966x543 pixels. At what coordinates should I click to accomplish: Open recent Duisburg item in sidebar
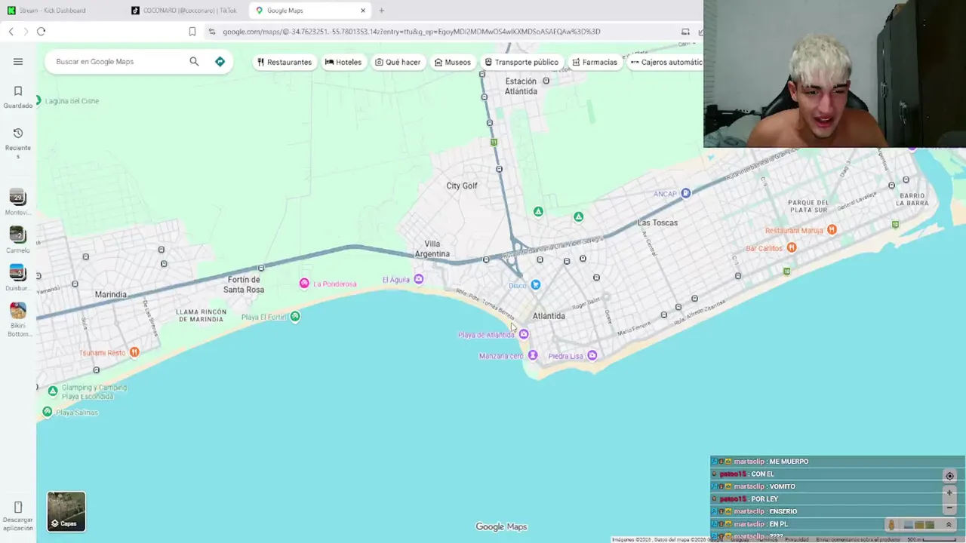(x=18, y=278)
